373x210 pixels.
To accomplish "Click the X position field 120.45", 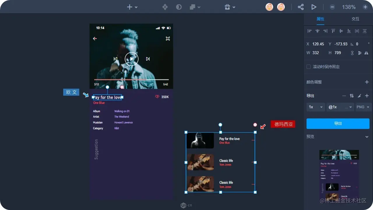I will pyautogui.click(x=318, y=44).
